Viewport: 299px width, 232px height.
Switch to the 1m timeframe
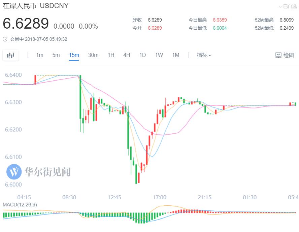pyautogui.click(x=40, y=55)
